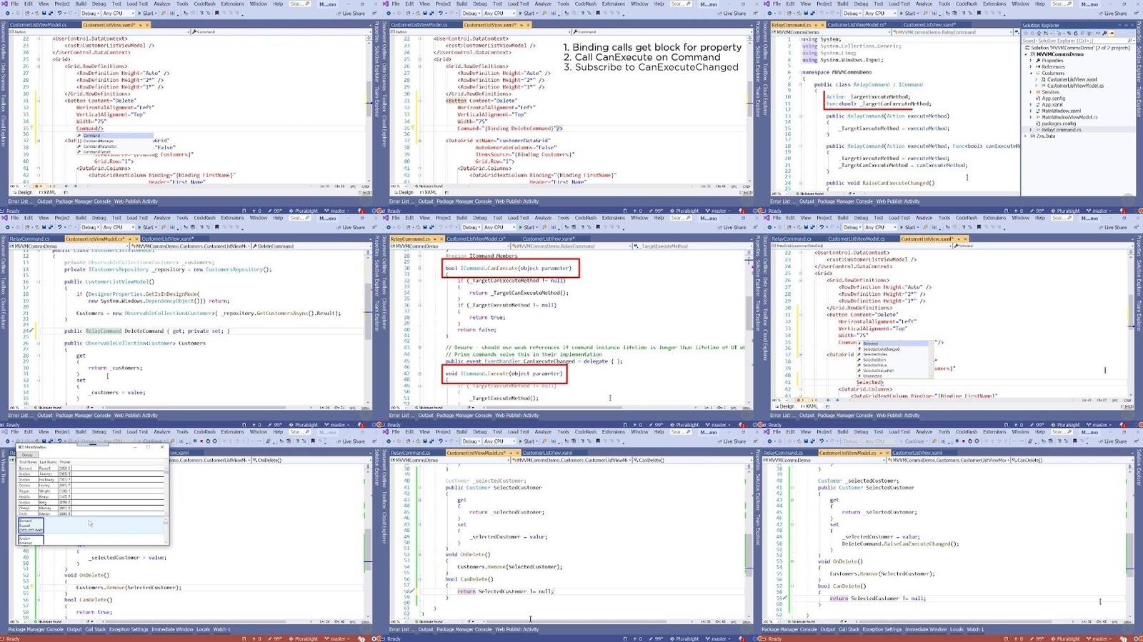Image resolution: width=1143 pixels, height=642 pixels.
Task: Close CustomerListView.xaml* tab in top-left panel
Action: pyautogui.click(x=147, y=25)
